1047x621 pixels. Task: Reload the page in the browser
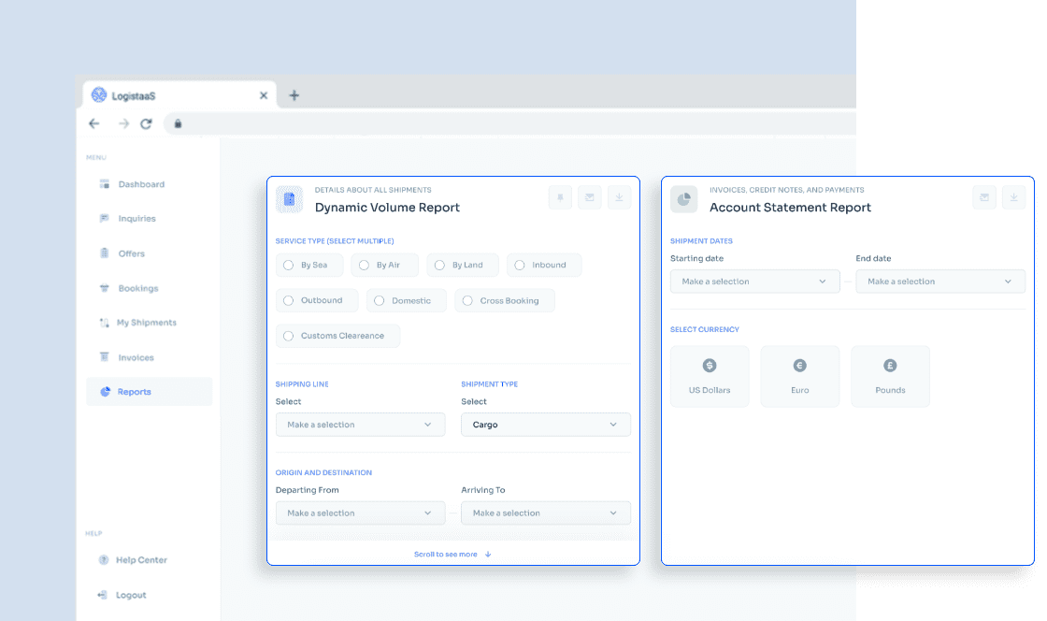point(146,123)
